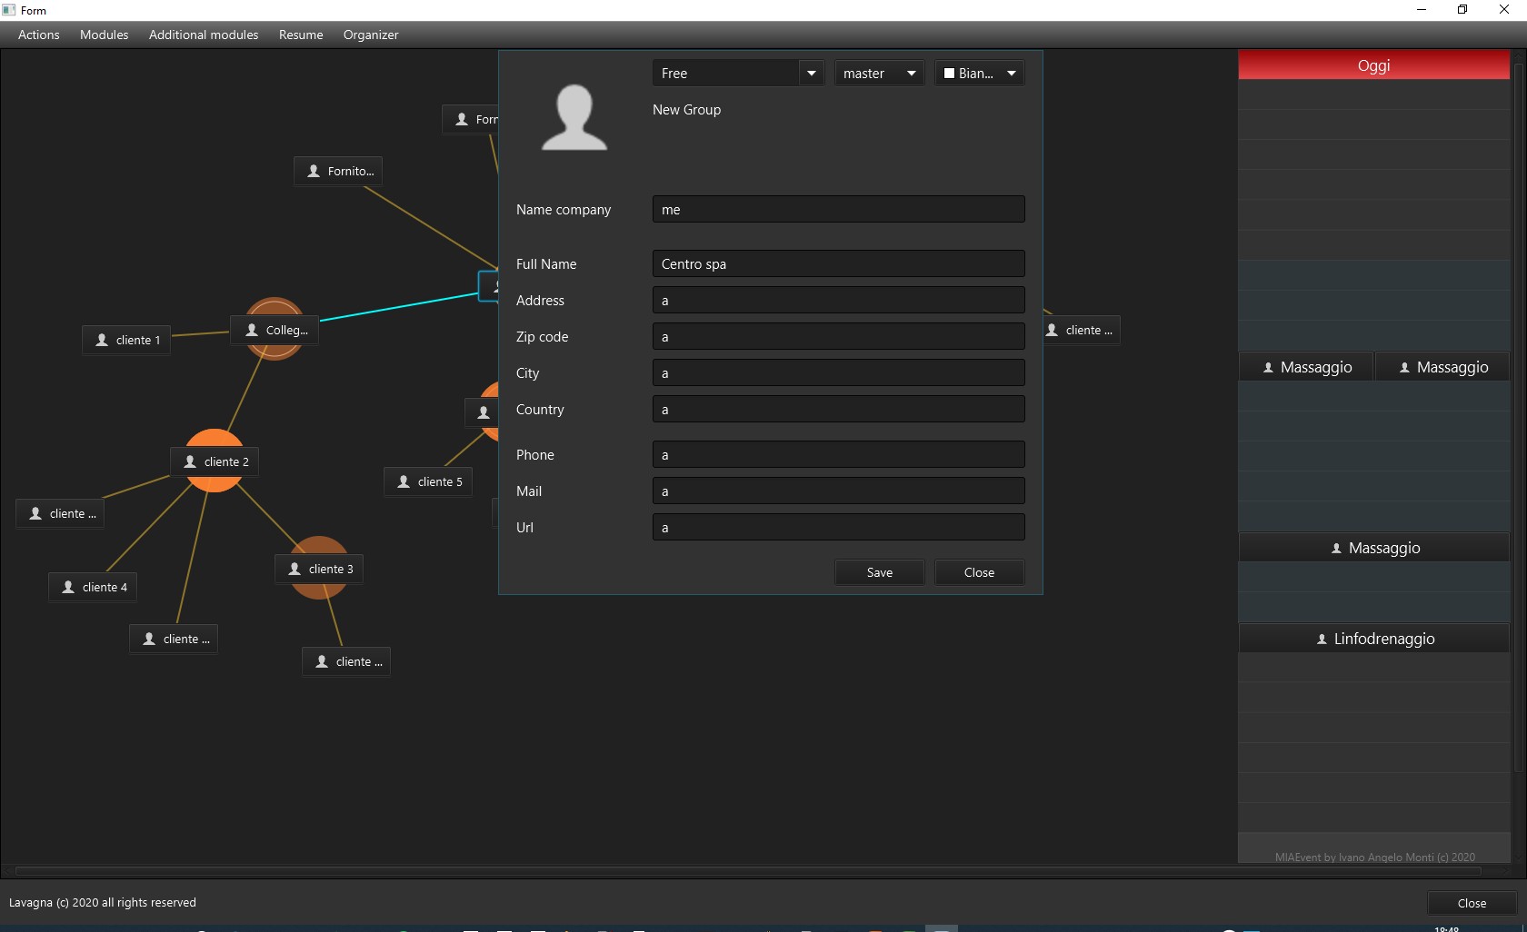The height and width of the screenshot is (932, 1527).
Task: Focus the Name company field
Action: [839, 209]
